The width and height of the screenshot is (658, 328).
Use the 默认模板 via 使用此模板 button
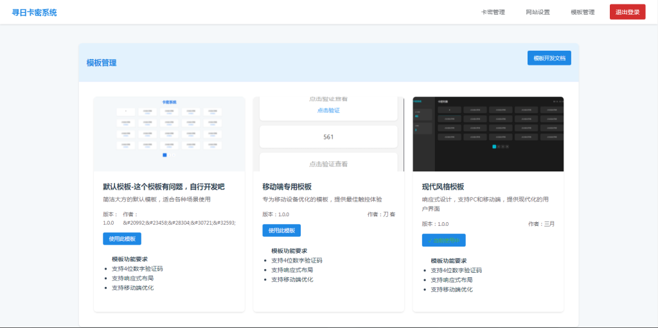pyautogui.click(x=122, y=239)
